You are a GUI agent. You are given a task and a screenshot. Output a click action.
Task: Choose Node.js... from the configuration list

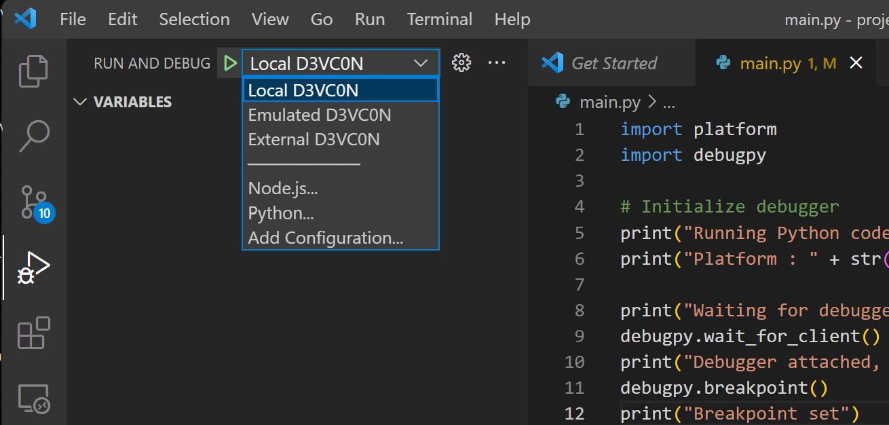point(283,188)
